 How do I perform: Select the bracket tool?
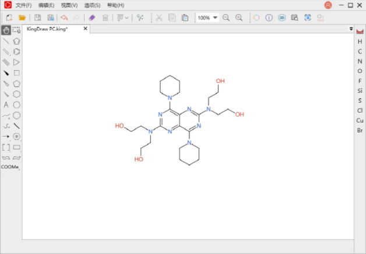click(6, 147)
